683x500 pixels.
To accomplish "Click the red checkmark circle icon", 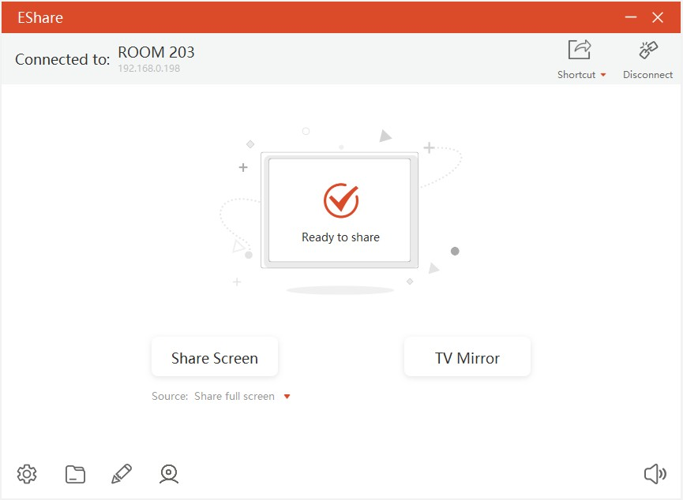I will pos(340,200).
